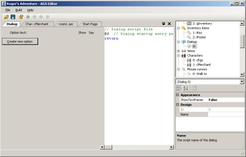The height and width of the screenshot is (157, 246).
Task: Click the Dialogs speech bubble icon
Action: click(184, 42)
